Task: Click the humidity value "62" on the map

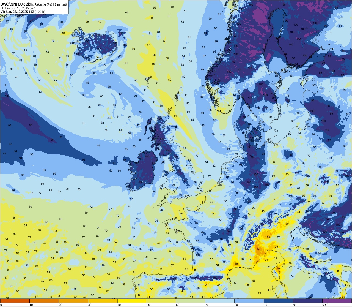Action: coord(46,222)
